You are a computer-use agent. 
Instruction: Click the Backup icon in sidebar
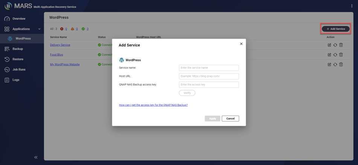[x=7, y=49]
